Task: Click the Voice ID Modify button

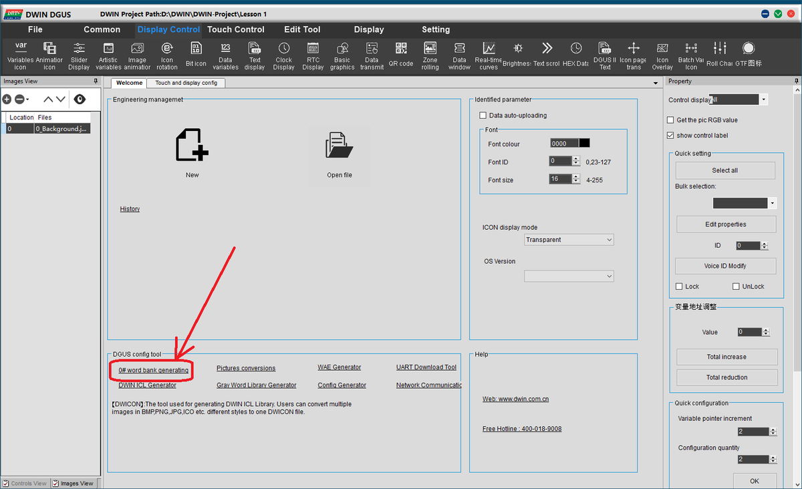Action: click(x=725, y=266)
